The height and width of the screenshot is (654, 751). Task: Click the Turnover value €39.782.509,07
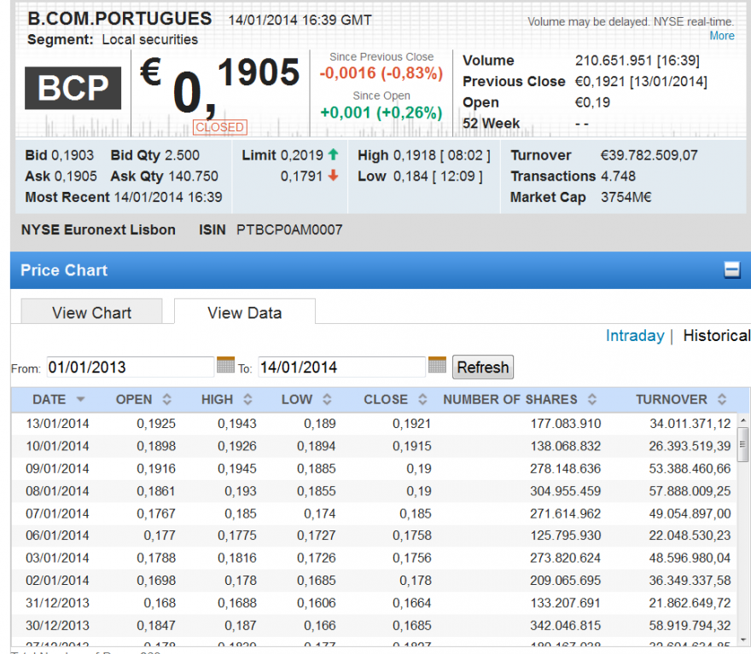(649, 155)
